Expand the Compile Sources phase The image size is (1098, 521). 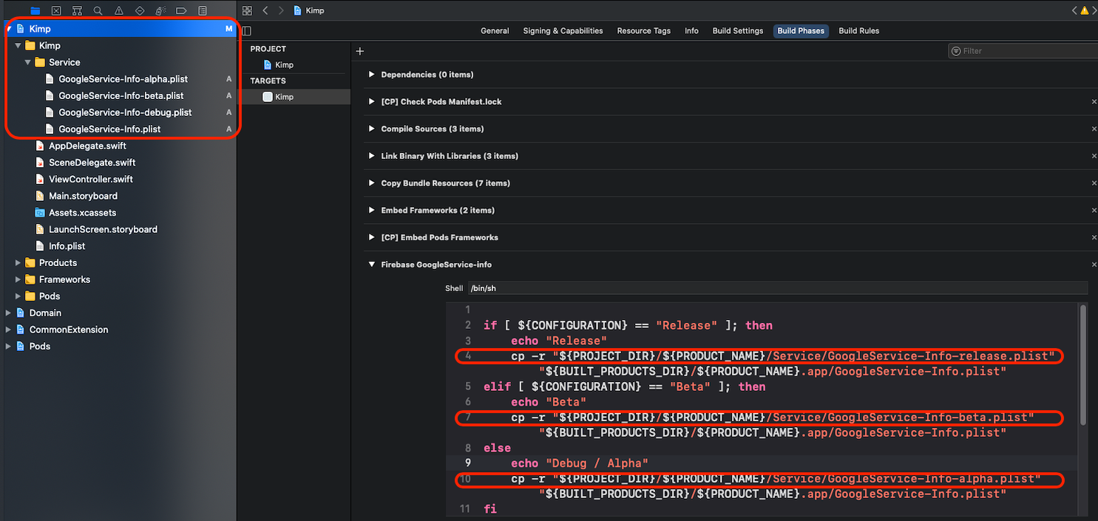372,129
